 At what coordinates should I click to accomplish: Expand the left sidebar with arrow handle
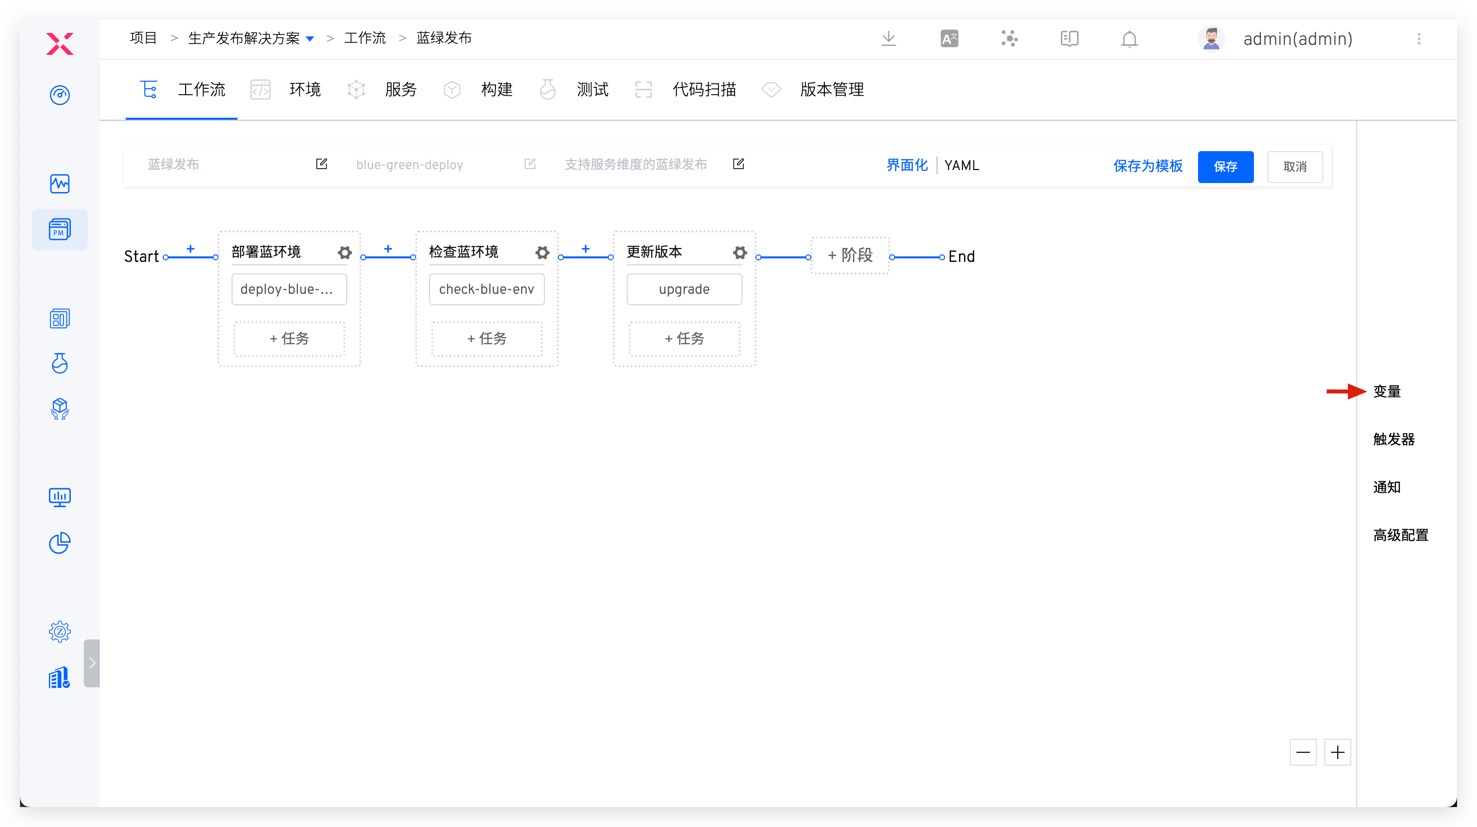(x=92, y=663)
